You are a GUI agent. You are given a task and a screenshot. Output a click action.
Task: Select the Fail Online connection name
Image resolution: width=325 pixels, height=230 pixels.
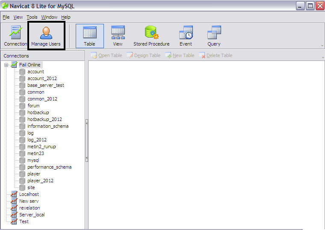coord(30,65)
